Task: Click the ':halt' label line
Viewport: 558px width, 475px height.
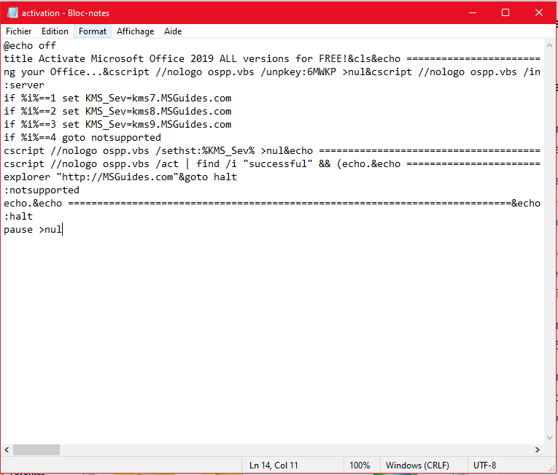Action: coord(18,217)
